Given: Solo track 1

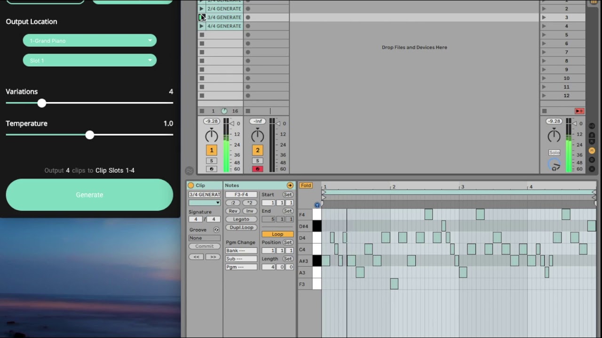Looking at the screenshot, I should (x=212, y=161).
